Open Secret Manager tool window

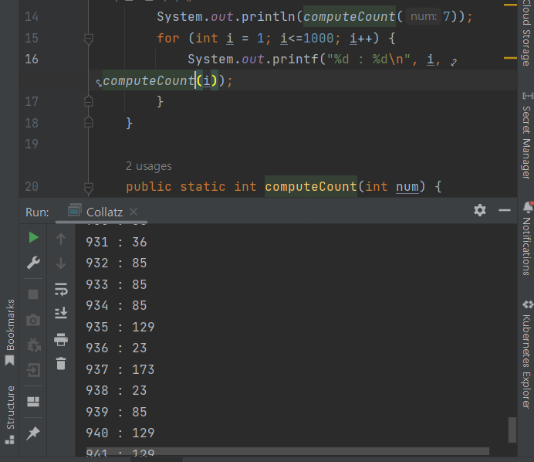(526, 136)
